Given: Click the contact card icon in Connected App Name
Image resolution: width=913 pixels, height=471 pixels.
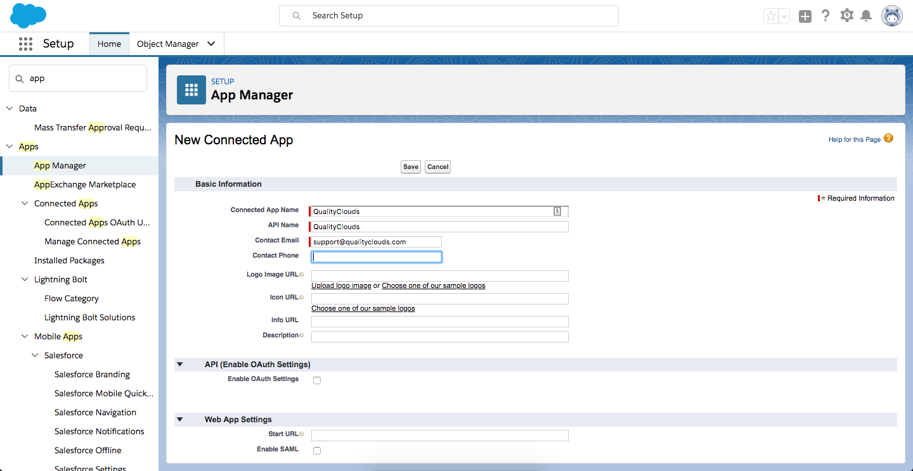Looking at the screenshot, I should tap(557, 211).
